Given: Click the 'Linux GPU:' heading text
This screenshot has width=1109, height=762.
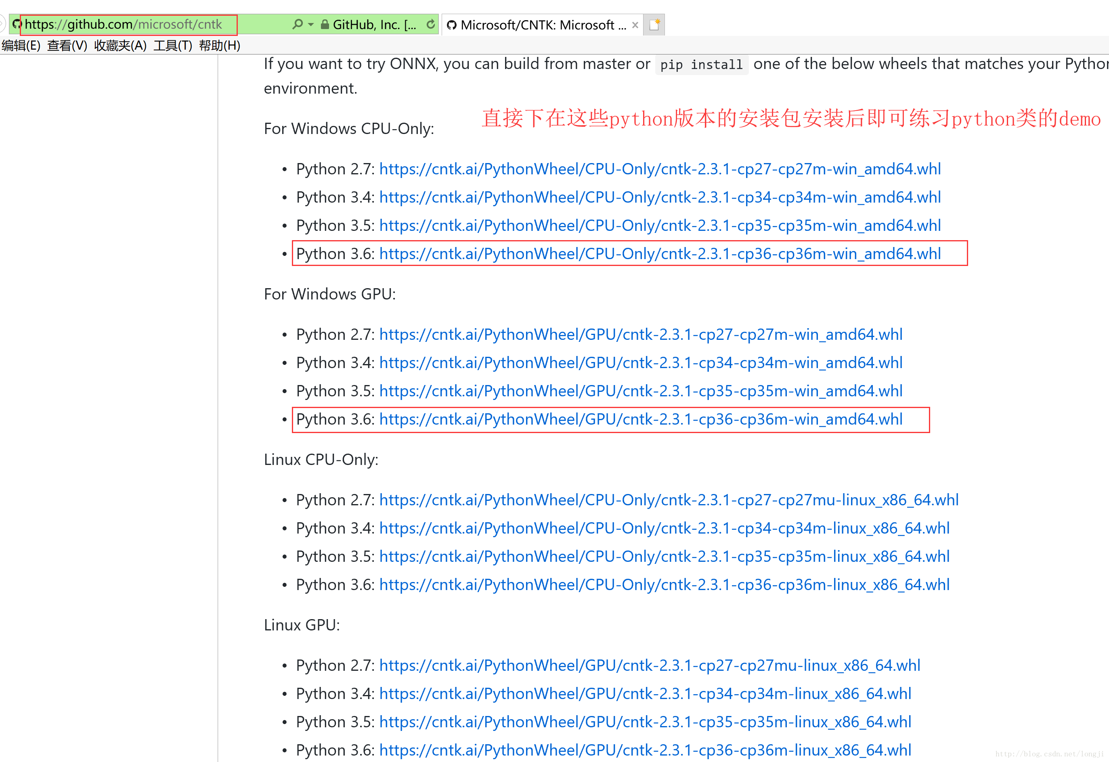Looking at the screenshot, I should click(x=302, y=626).
